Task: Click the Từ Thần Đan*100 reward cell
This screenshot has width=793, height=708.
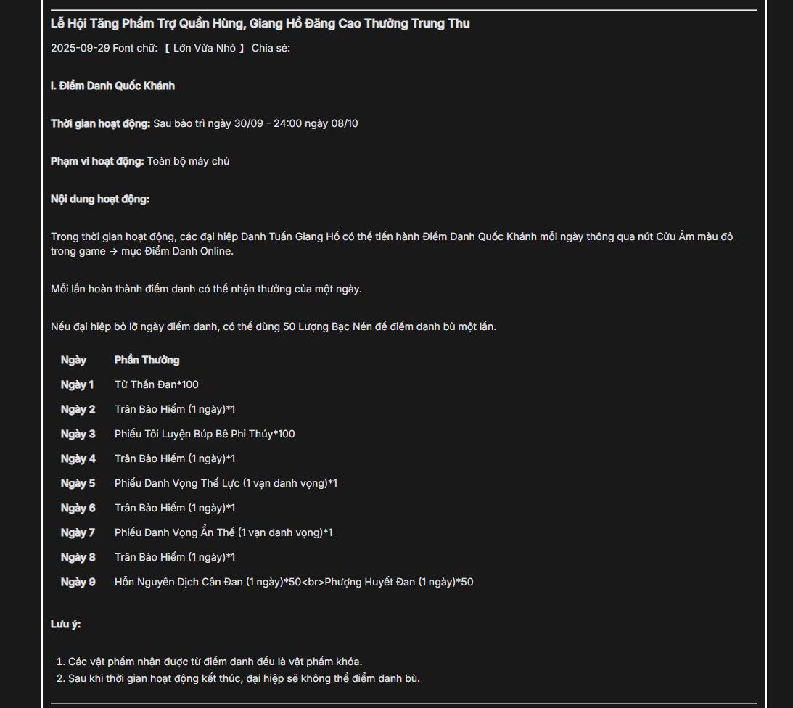Action: pos(156,385)
